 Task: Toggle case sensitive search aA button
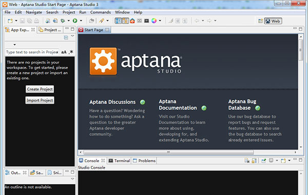pos(64,52)
